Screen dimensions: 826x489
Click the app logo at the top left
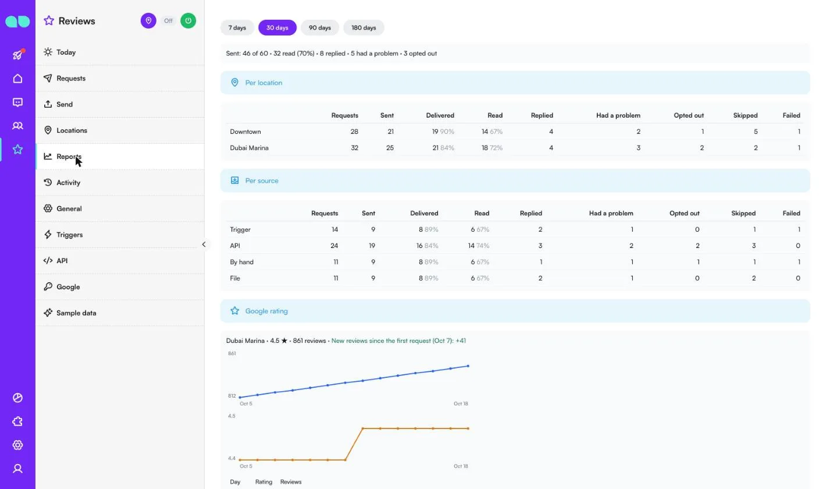click(x=17, y=22)
